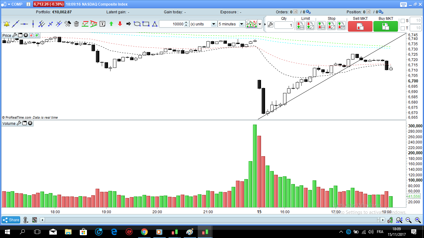
Task: Select the horizontal line drawing tool
Action: coord(24,24)
